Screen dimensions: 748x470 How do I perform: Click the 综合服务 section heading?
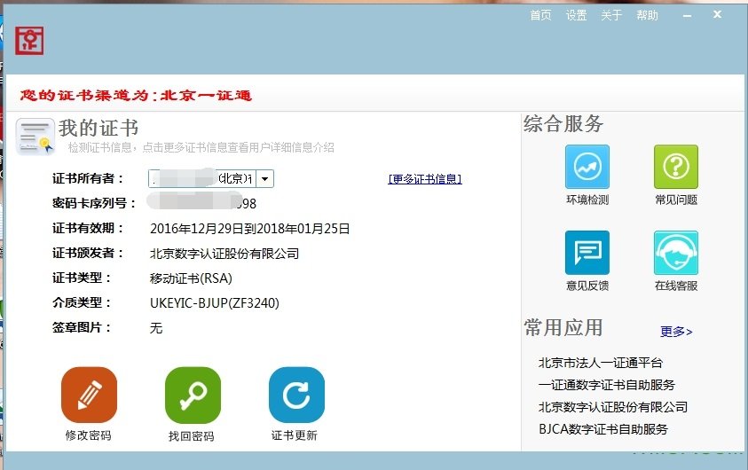click(563, 124)
